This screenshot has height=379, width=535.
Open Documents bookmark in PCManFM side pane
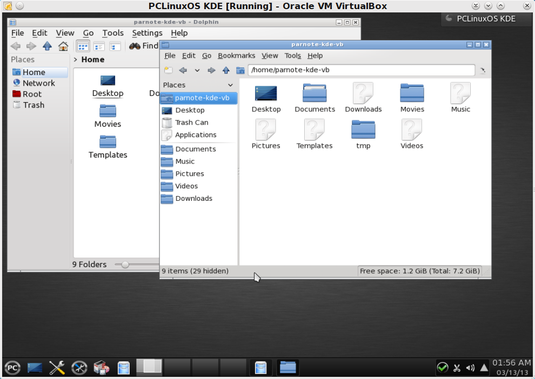pyautogui.click(x=198, y=150)
